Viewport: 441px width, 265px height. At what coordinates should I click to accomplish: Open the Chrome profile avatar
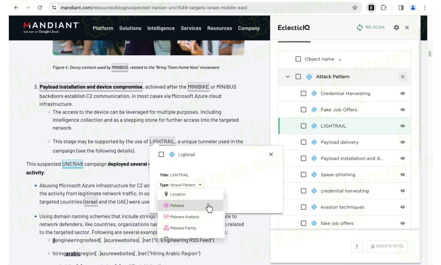tap(413, 8)
